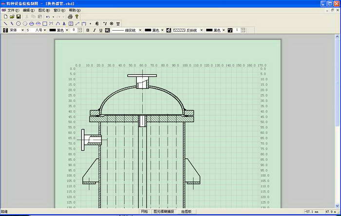Image resolution: width=341 pixels, height=216 pixels.
Task: Click the Save file icon
Action: pyautogui.click(x=18, y=17)
